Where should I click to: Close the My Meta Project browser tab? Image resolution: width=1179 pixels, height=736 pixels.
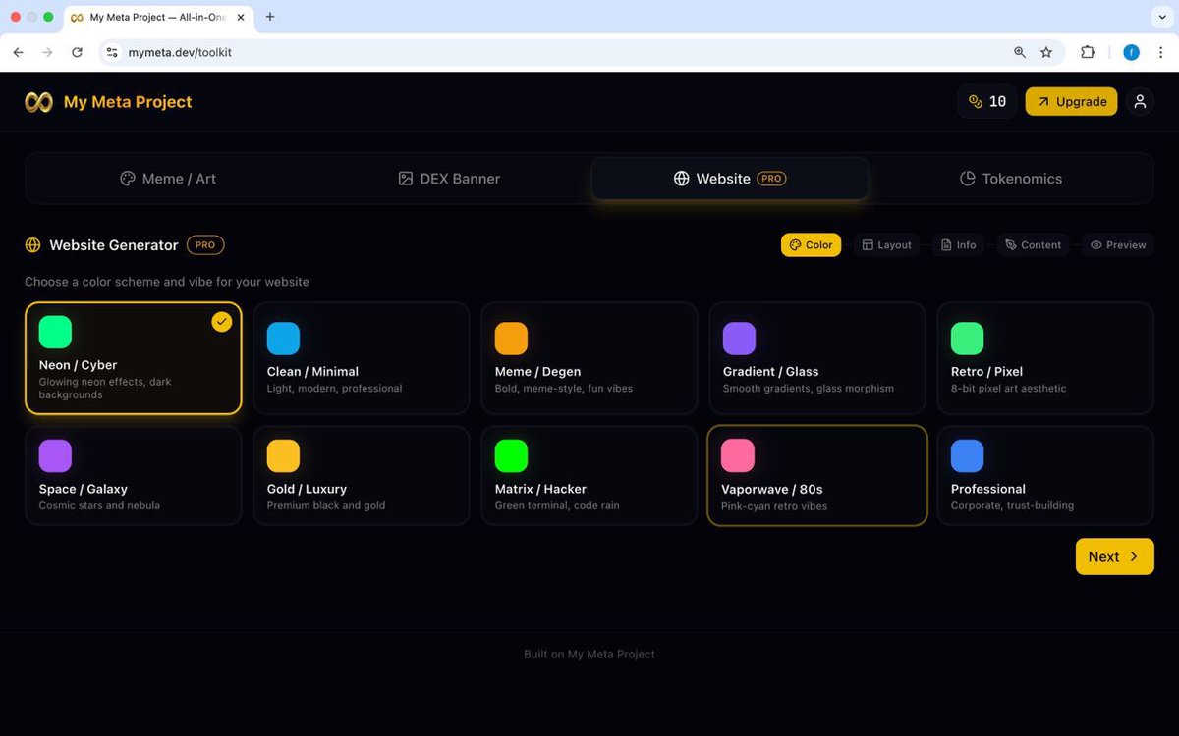tap(241, 17)
